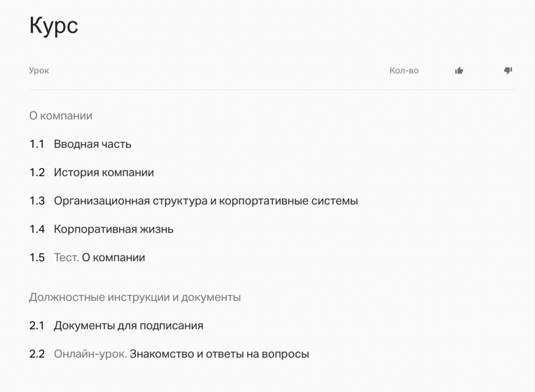Select lesson number 2.1
This screenshot has width=535, height=392.
[37, 325]
